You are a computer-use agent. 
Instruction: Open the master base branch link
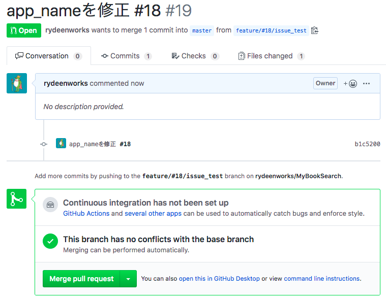[x=202, y=30]
